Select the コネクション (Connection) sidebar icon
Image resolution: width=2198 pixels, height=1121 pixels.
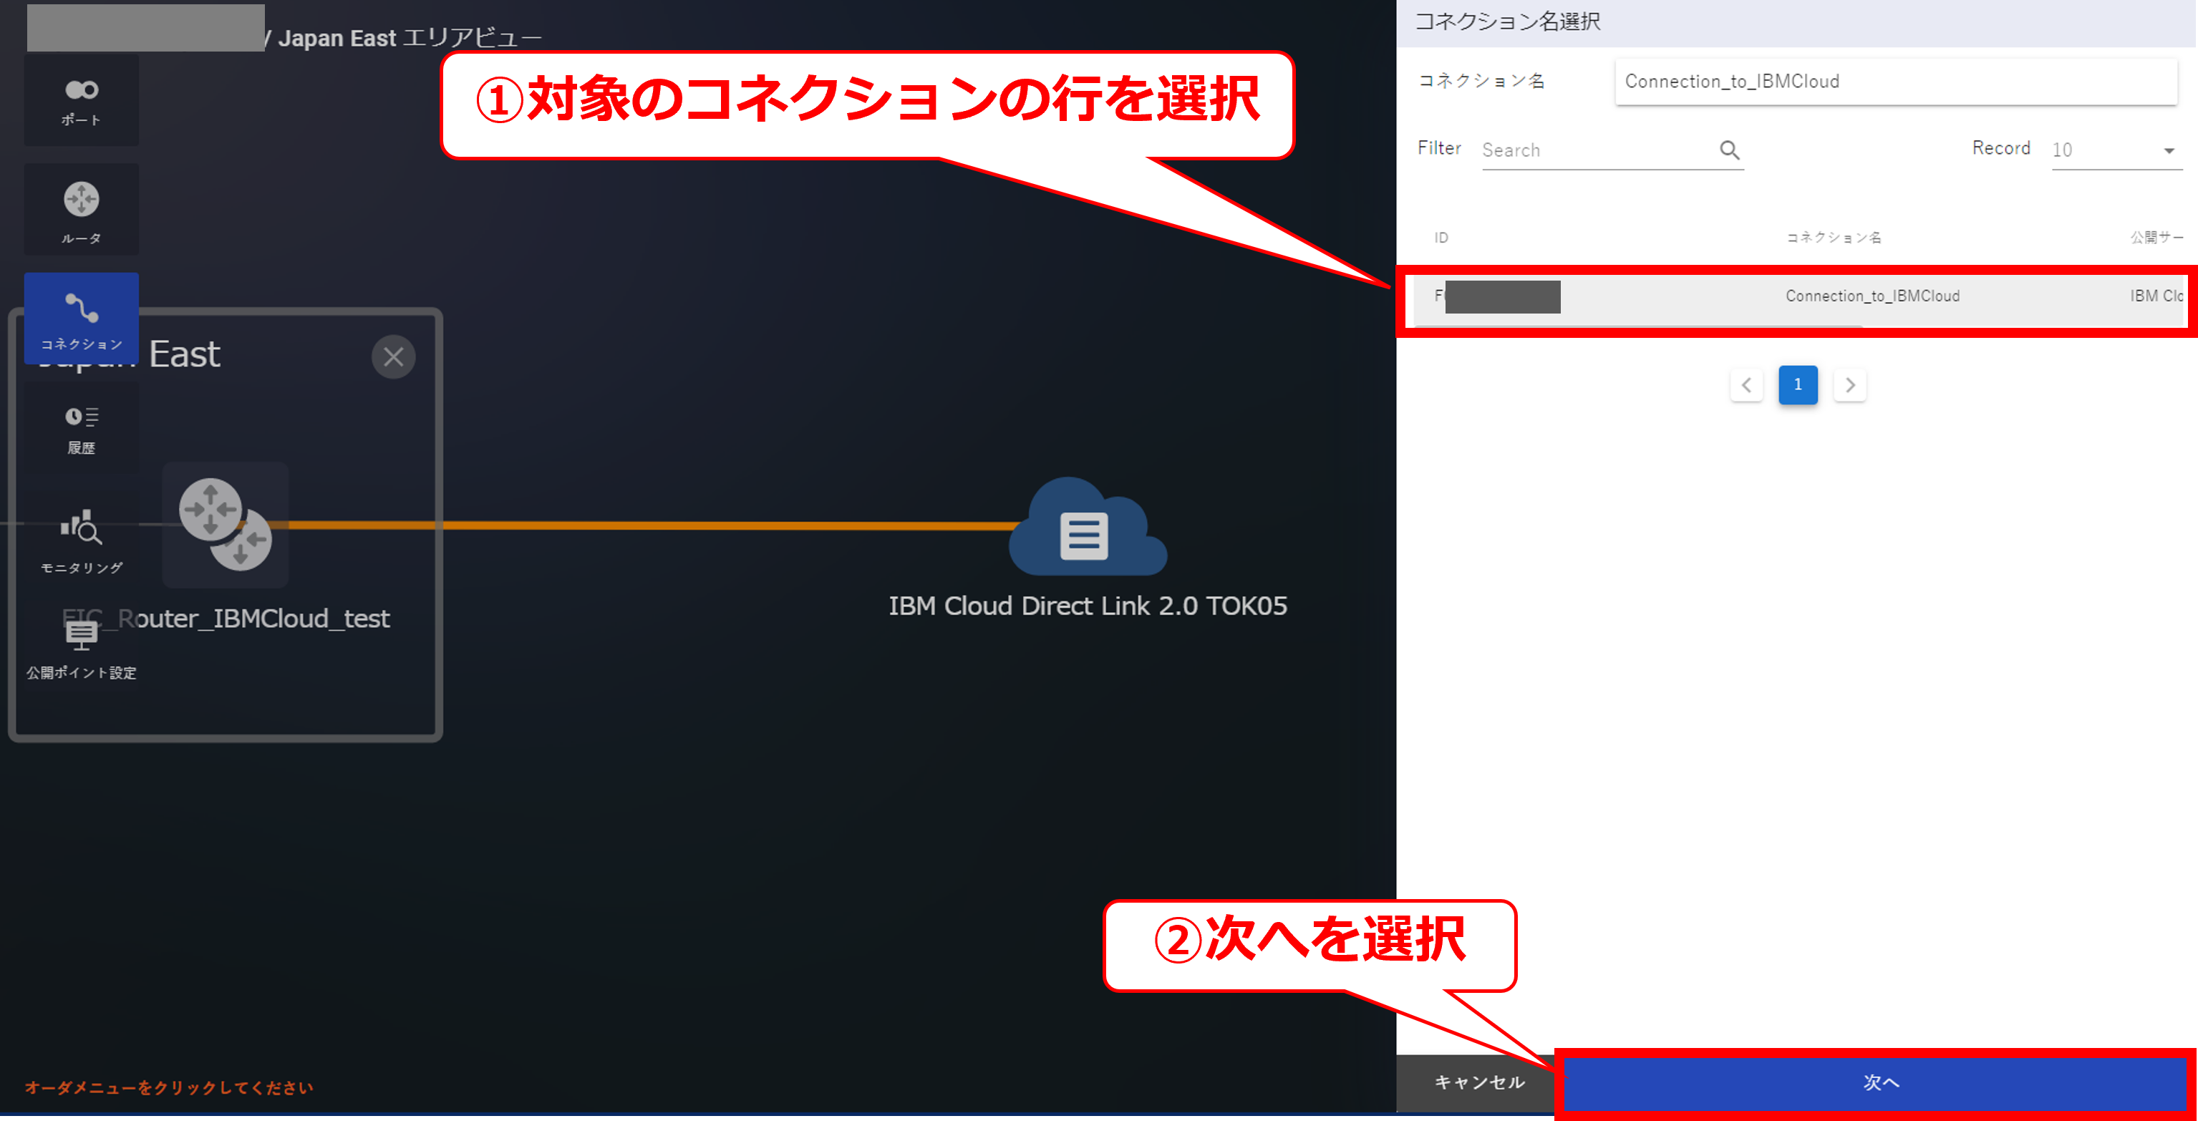81,319
